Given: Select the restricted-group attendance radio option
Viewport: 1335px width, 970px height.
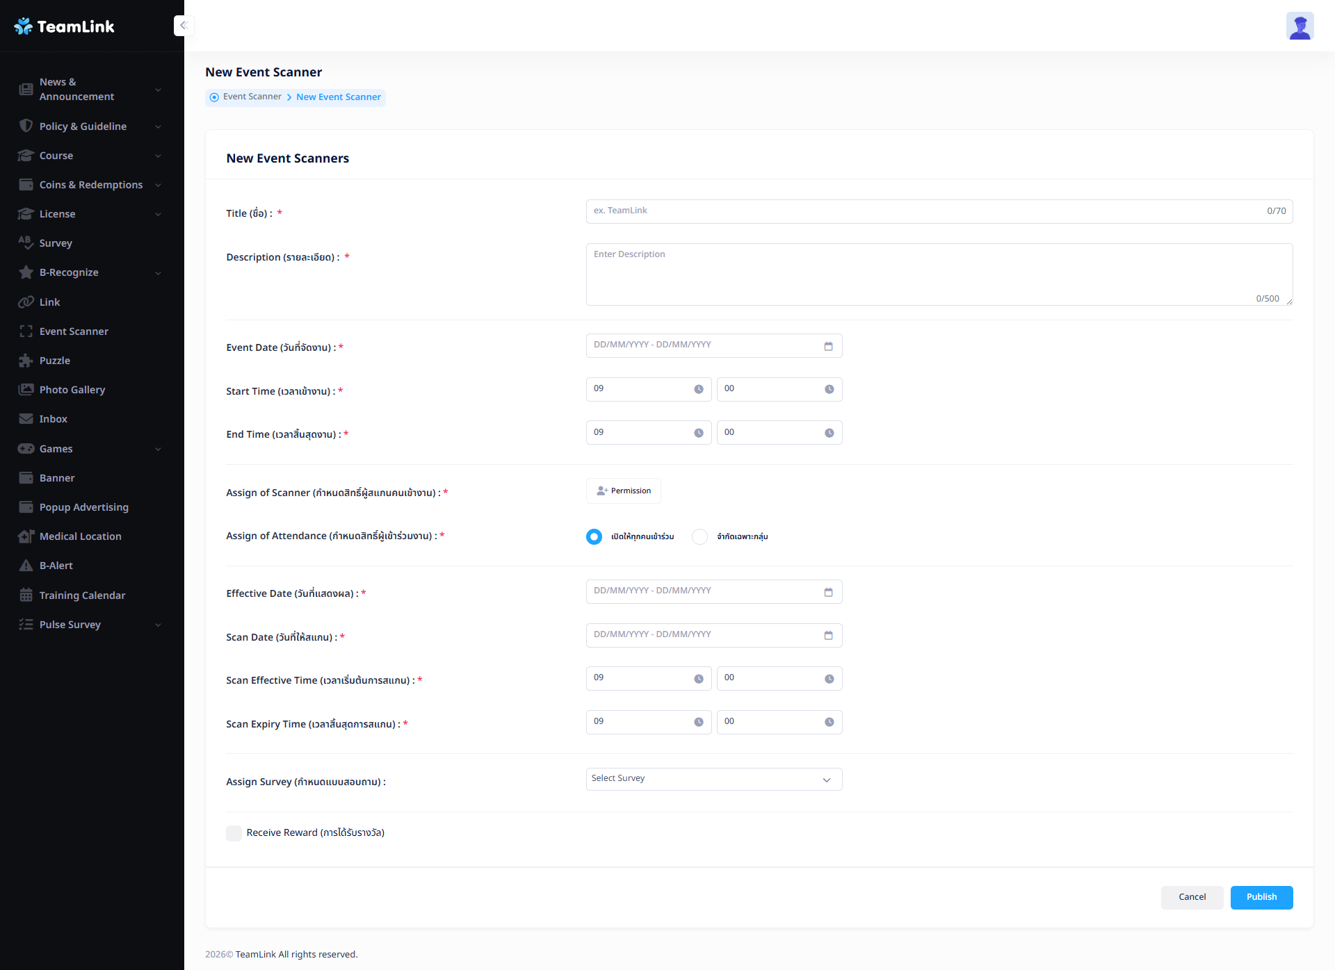Looking at the screenshot, I should (699, 536).
